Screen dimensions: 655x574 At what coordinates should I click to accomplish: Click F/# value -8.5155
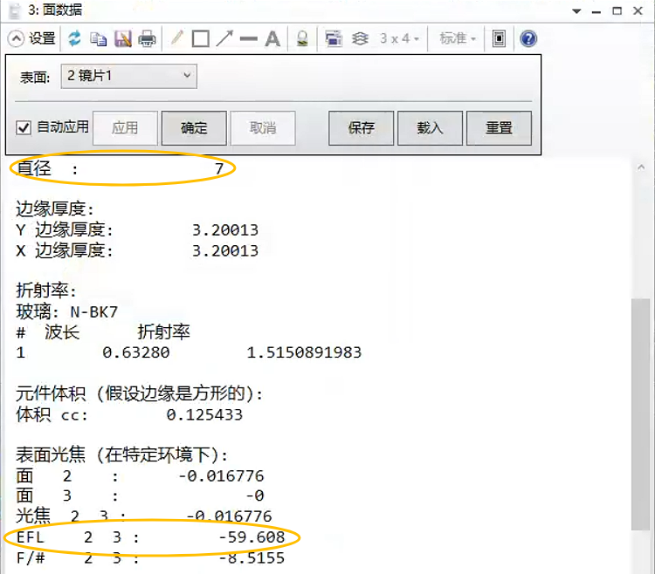(x=252, y=558)
